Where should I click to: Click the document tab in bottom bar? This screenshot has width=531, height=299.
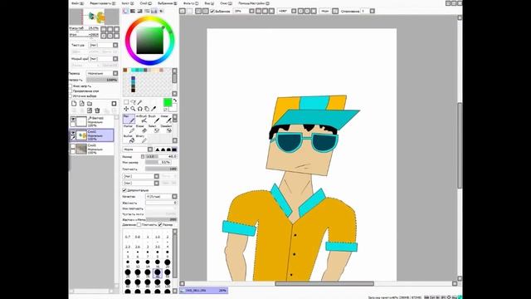[x=203, y=291]
